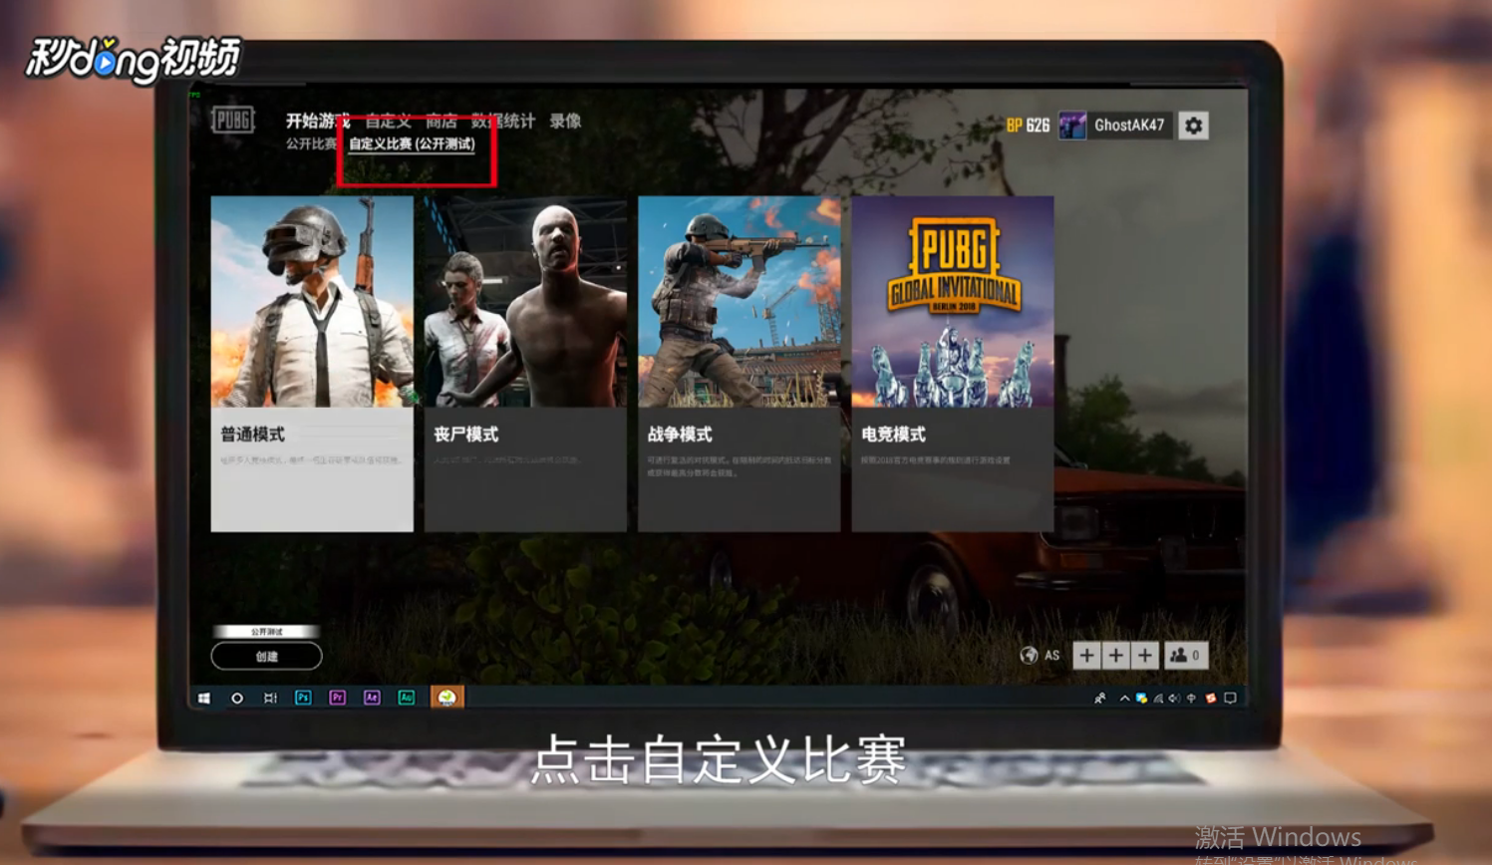The width and height of the screenshot is (1492, 865).
Task: Select the 丧尸模式 zombie artwork thumbnail
Action: click(x=525, y=301)
